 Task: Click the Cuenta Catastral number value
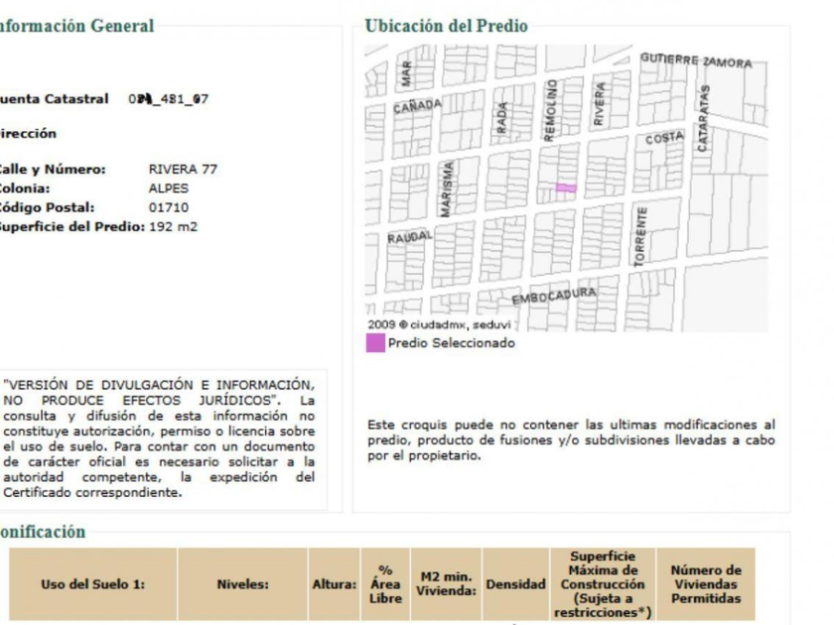pos(169,99)
